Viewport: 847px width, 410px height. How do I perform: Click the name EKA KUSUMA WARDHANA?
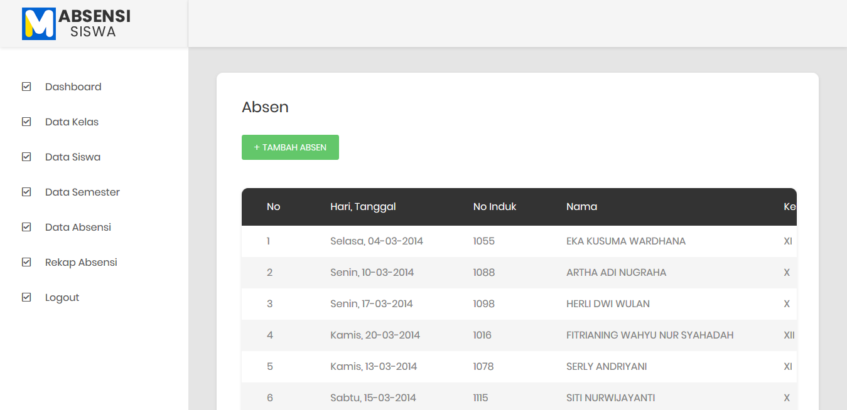pos(626,241)
